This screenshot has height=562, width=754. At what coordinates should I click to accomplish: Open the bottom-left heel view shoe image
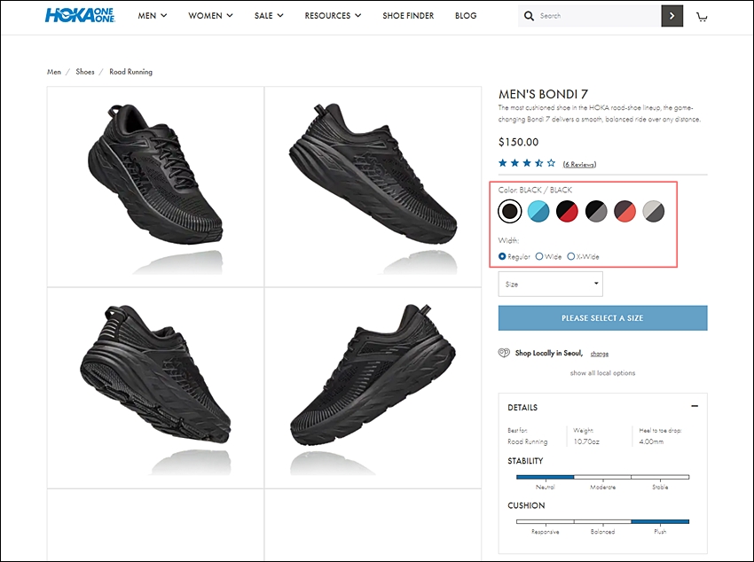point(155,387)
